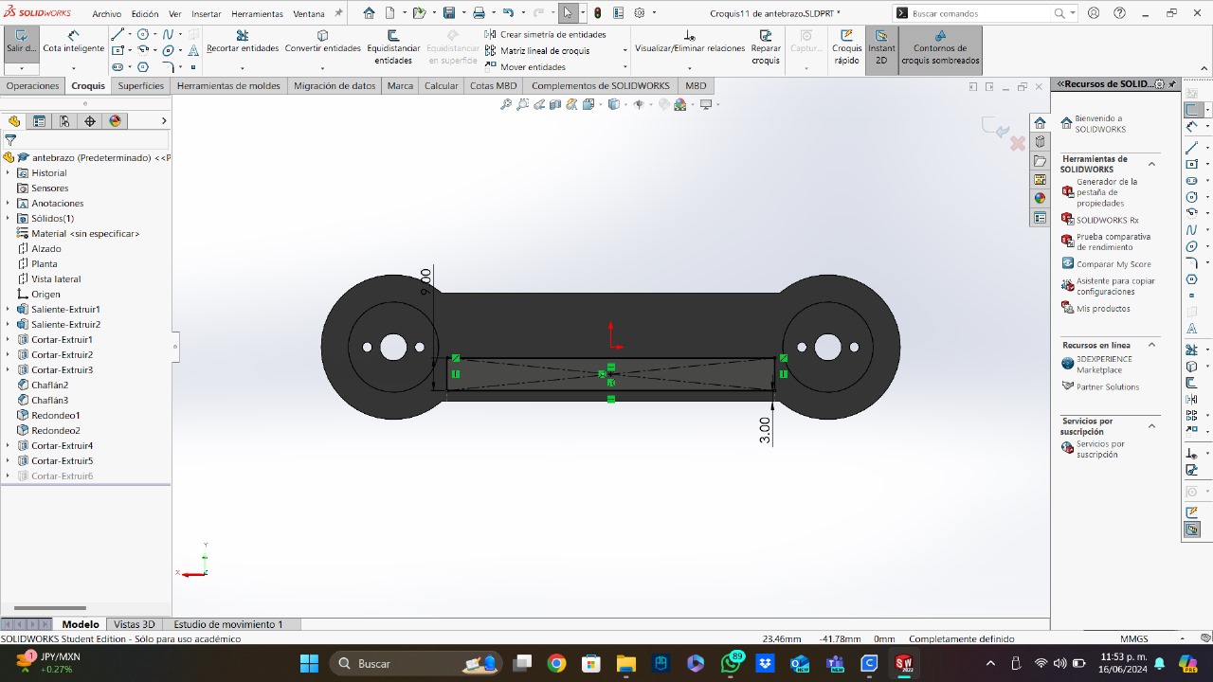Pin the Recursos de SOLIDWORKS pane
This screenshot has width=1213, height=682.
click(x=1172, y=84)
